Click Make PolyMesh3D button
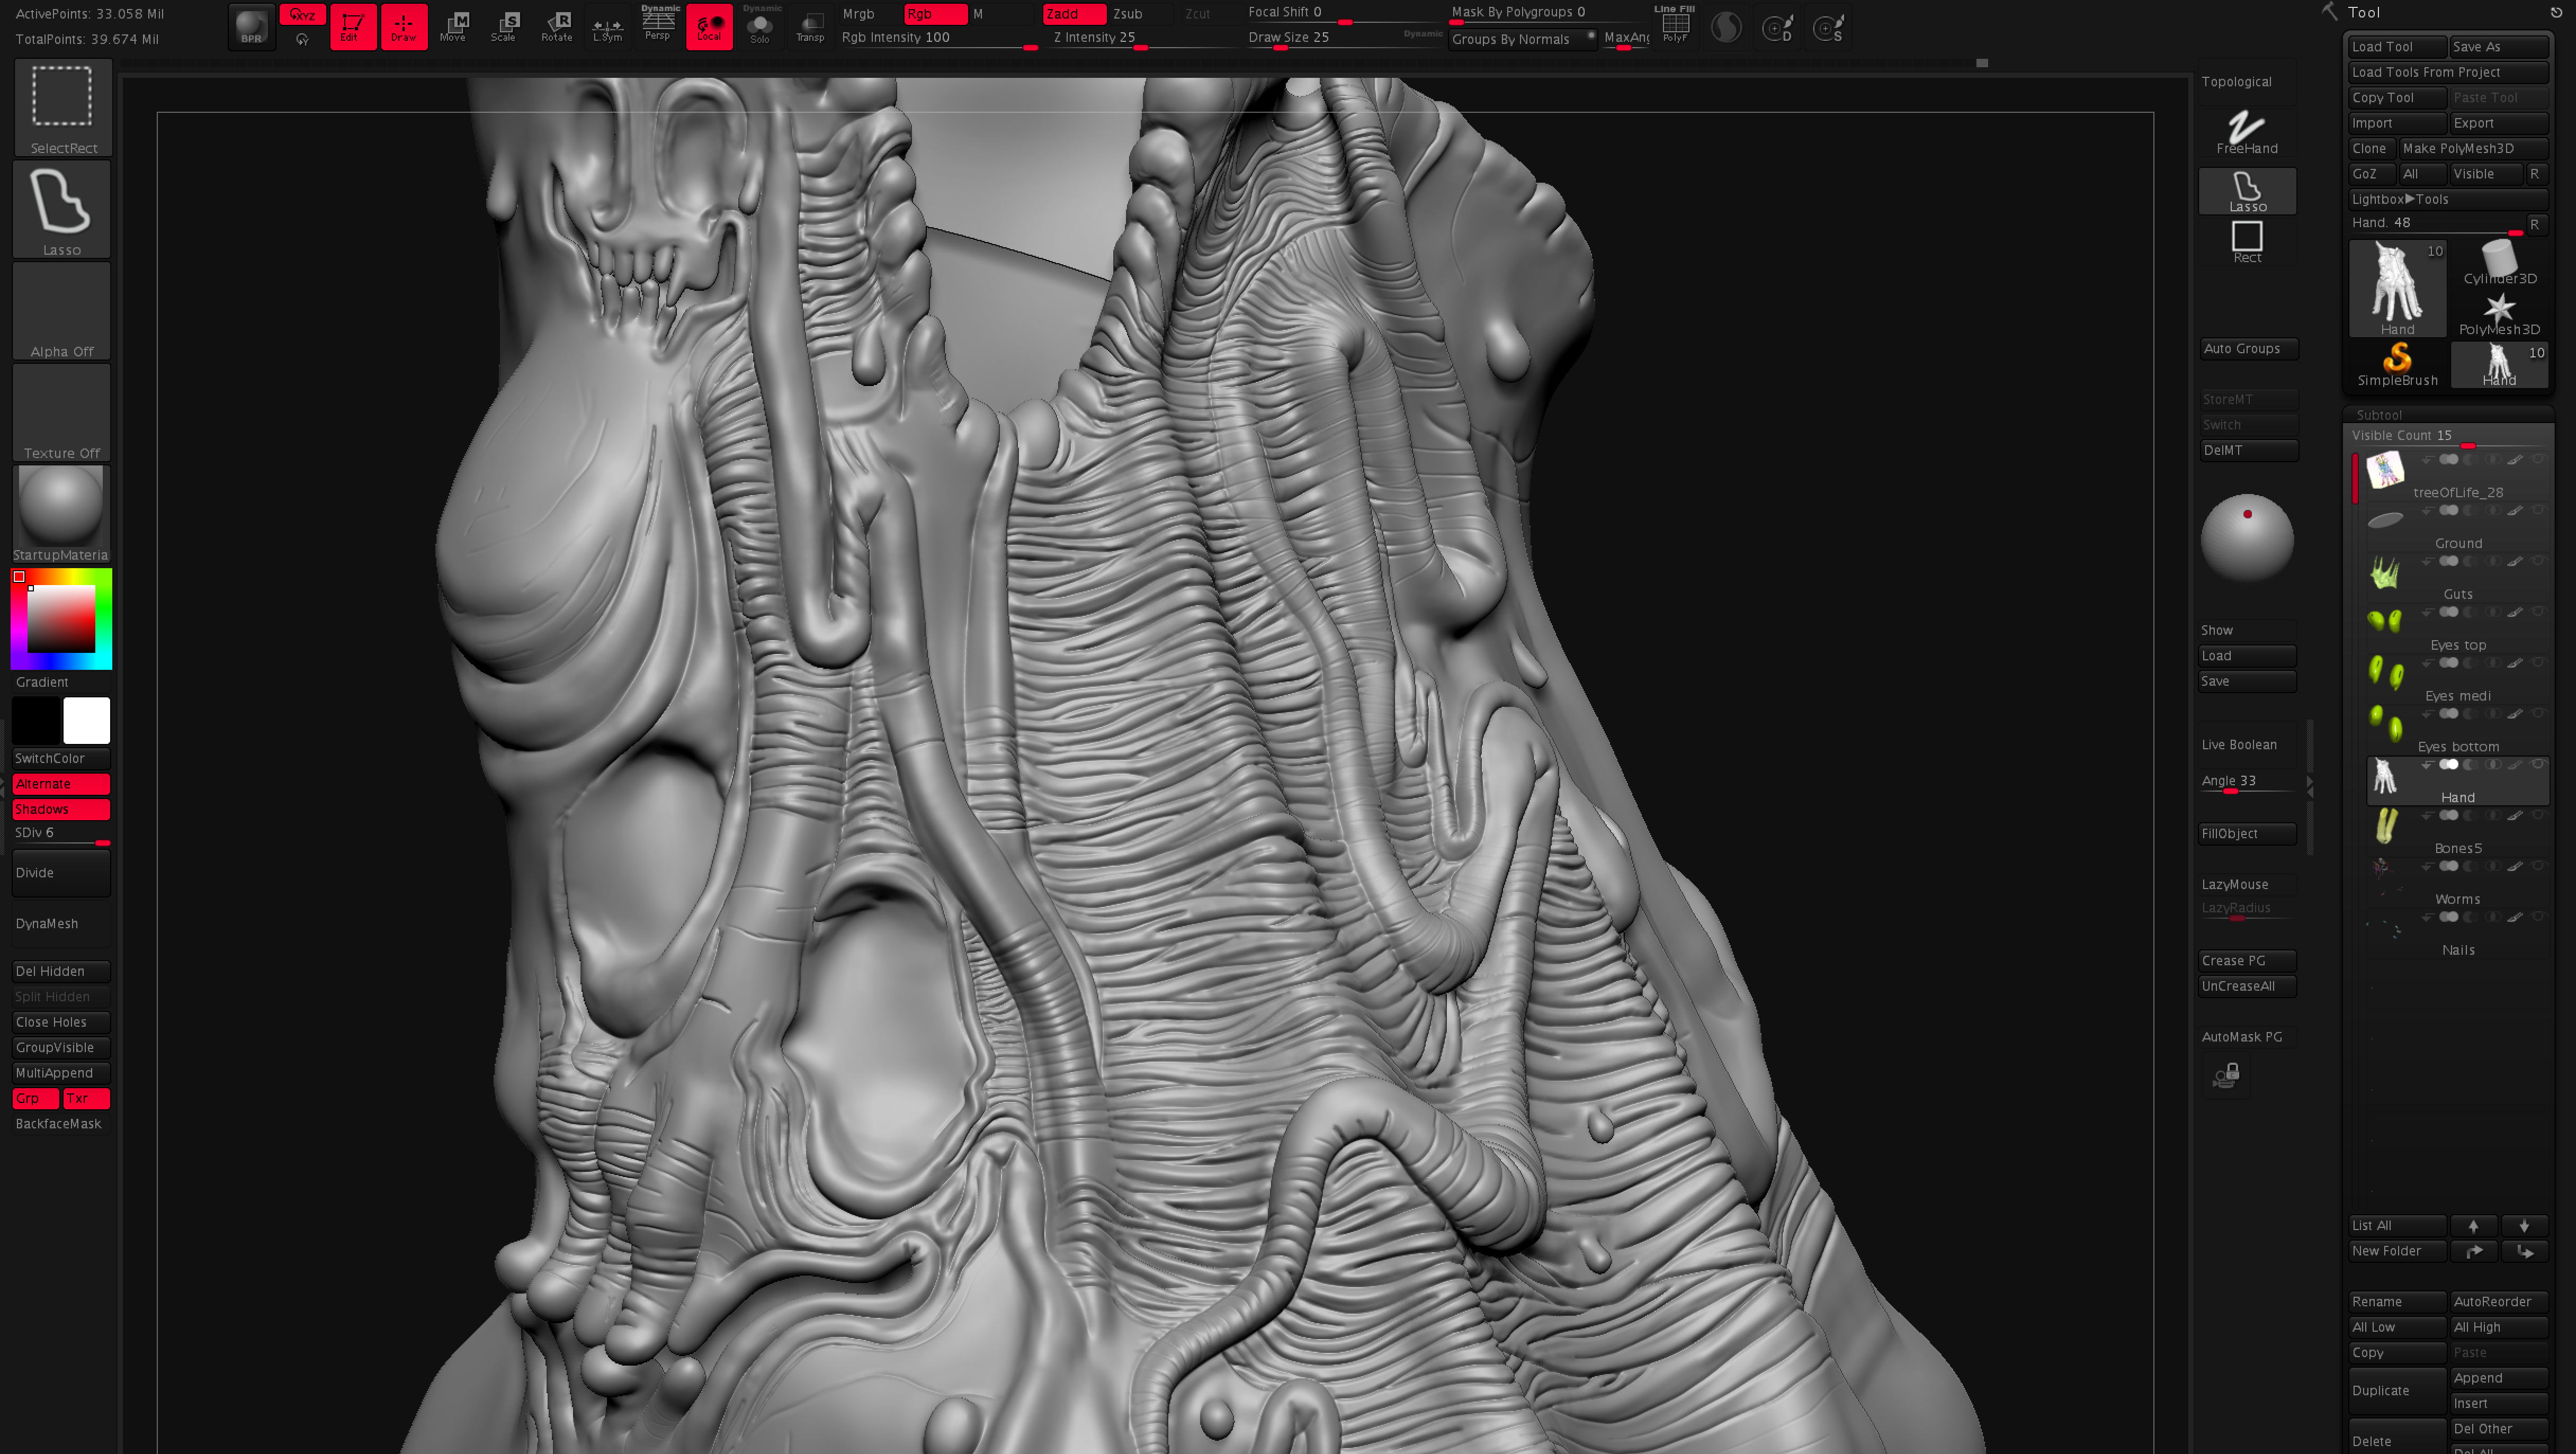Image resolution: width=2576 pixels, height=1454 pixels. coord(2473,148)
